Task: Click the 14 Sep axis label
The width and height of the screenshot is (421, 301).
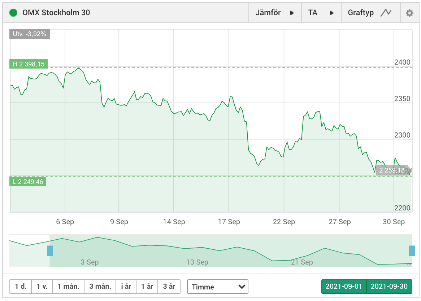Action: [174, 222]
